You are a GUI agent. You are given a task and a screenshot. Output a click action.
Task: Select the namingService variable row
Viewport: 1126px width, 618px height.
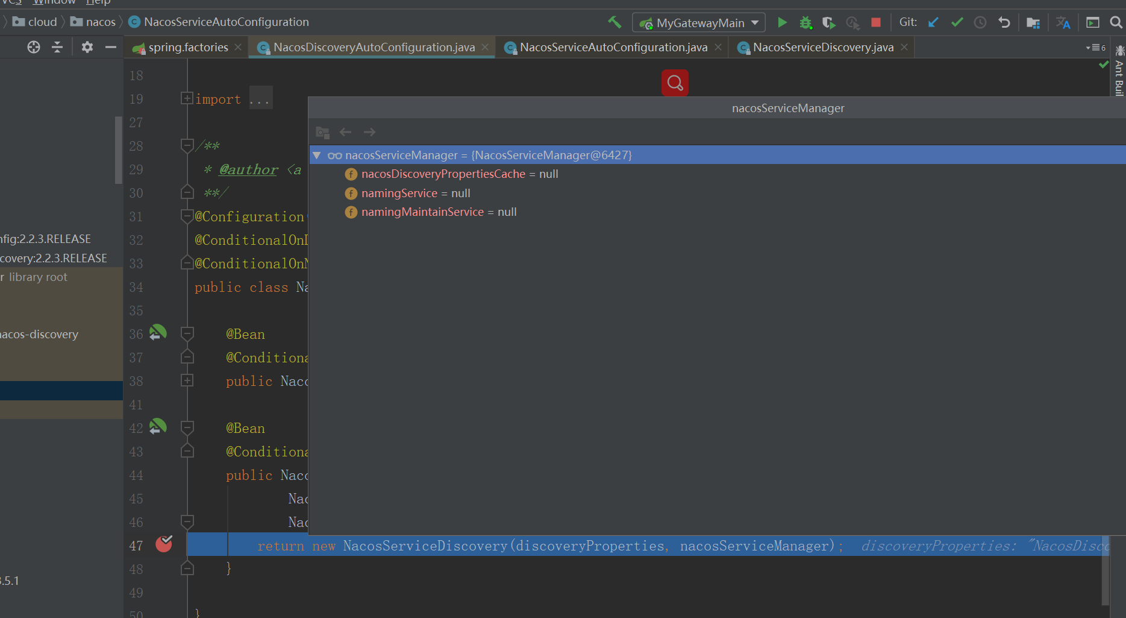[399, 193]
